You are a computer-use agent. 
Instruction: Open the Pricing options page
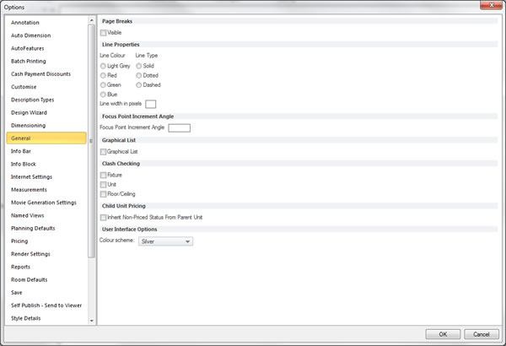click(x=19, y=241)
